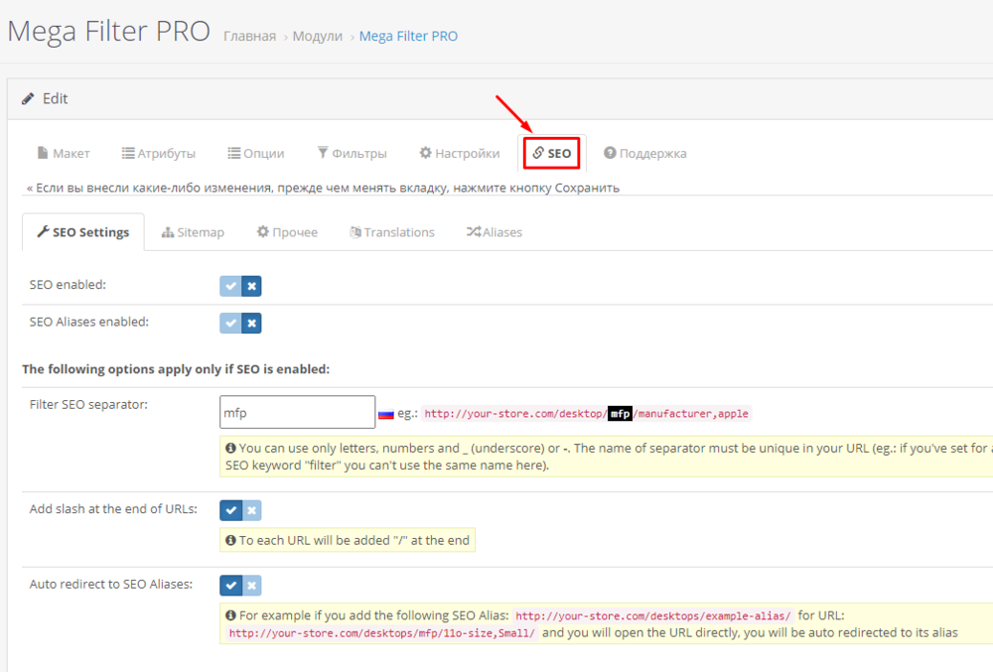The image size is (993, 672).
Task: Disable auto redirect to SEO Aliases
Action: [251, 586]
